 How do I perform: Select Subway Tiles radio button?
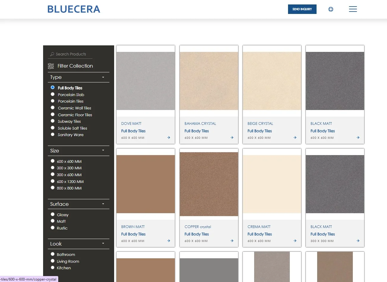pyautogui.click(x=53, y=121)
